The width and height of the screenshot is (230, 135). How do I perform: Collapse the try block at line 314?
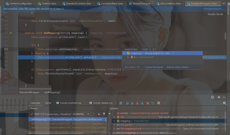coord(17,45)
